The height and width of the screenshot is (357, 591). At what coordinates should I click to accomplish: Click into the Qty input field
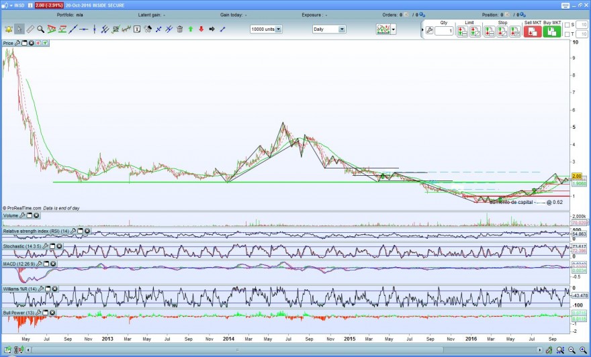[444, 32]
